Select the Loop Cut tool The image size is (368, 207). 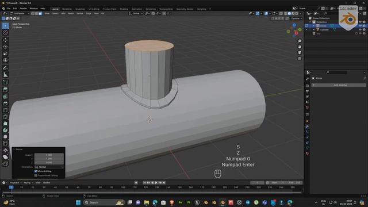point(5,110)
